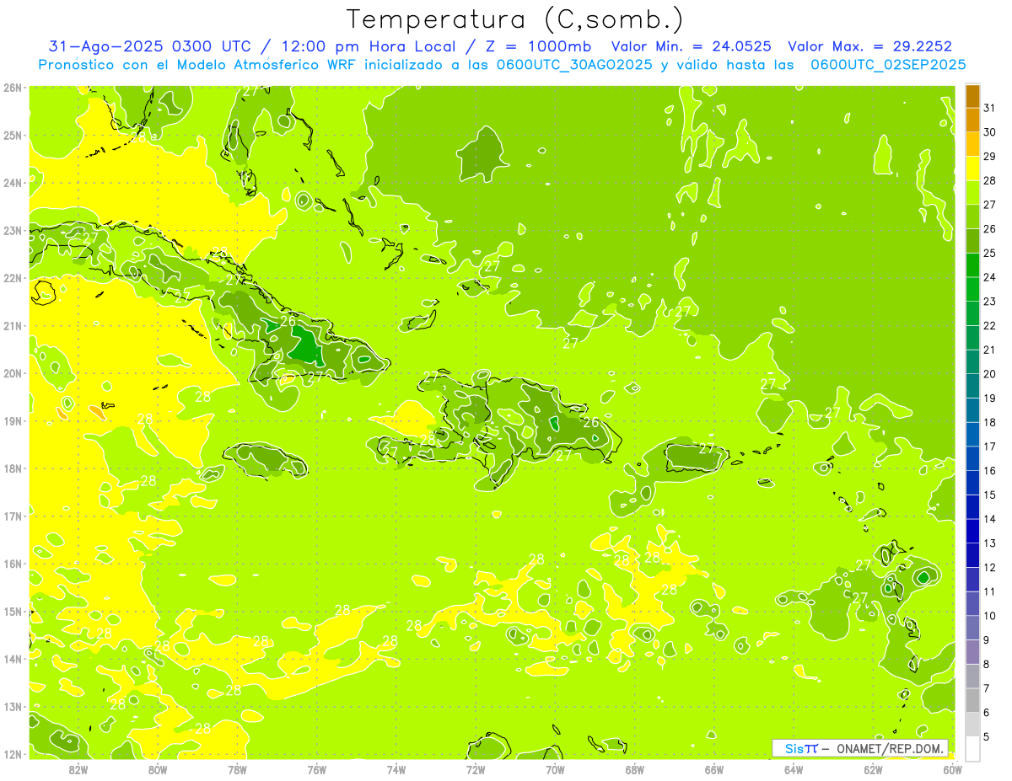This screenshot has height=781, width=1012.
Task: Click the colorbar label "31"
Action: pyautogui.click(x=989, y=108)
